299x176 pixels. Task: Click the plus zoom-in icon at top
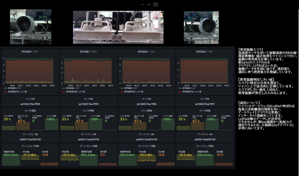[148, 4]
